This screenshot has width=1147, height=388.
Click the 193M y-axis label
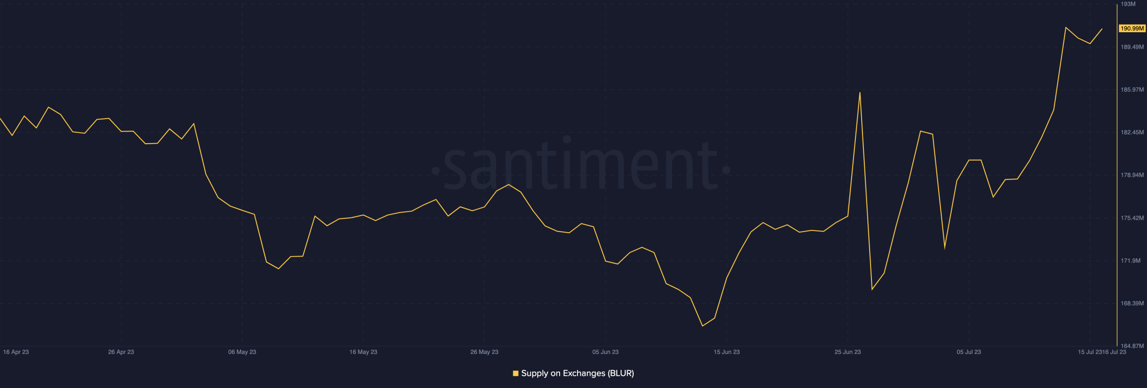(x=1128, y=4)
